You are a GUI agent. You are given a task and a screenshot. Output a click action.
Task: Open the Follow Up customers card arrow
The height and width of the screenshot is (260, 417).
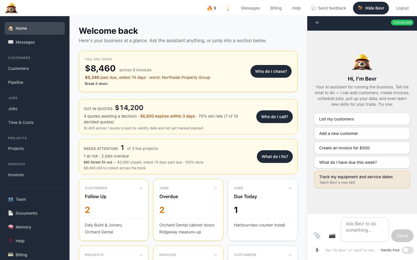pos(141,188)
